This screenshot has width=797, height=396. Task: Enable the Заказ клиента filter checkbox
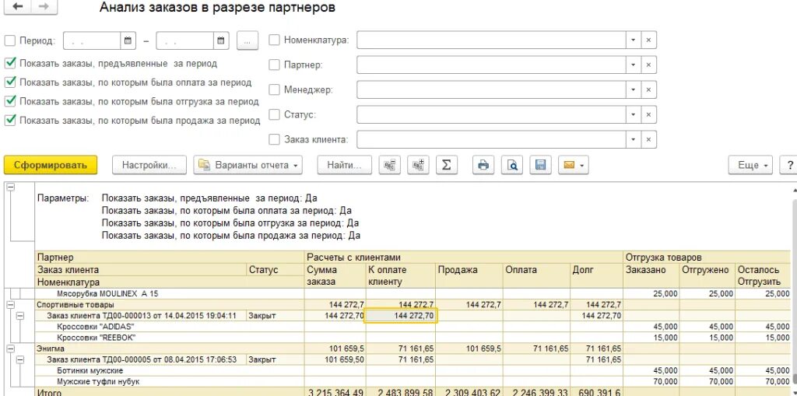[x=274, y=139]
